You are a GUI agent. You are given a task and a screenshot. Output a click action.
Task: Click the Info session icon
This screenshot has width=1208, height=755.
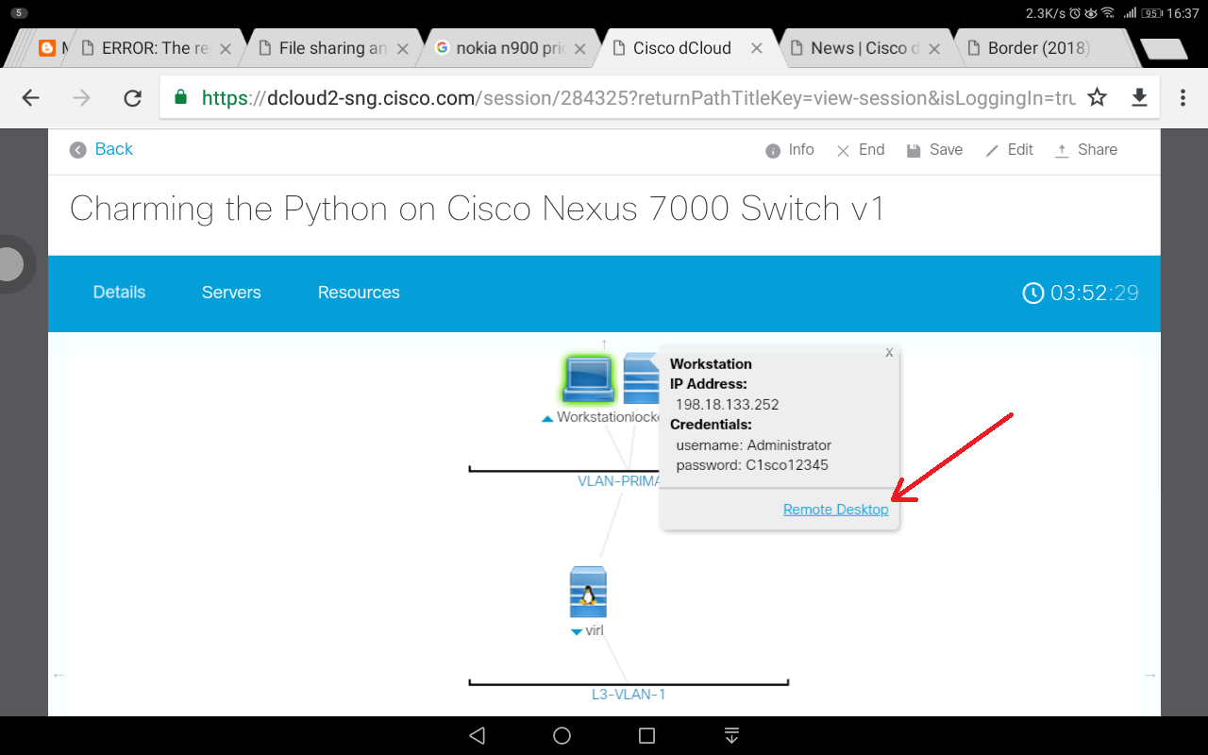coord(771,149)
